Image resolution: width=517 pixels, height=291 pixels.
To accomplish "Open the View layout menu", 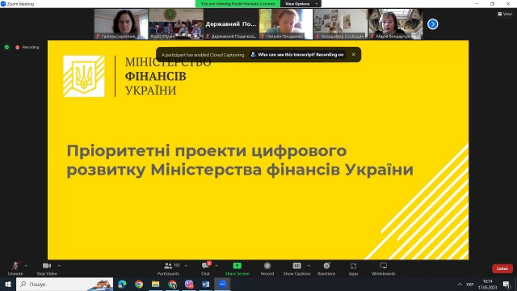I will (505, 14).
